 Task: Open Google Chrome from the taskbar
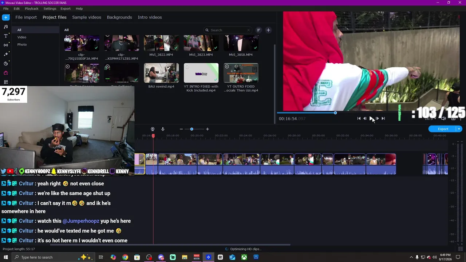pyautogui.click(x=125, y=257)
